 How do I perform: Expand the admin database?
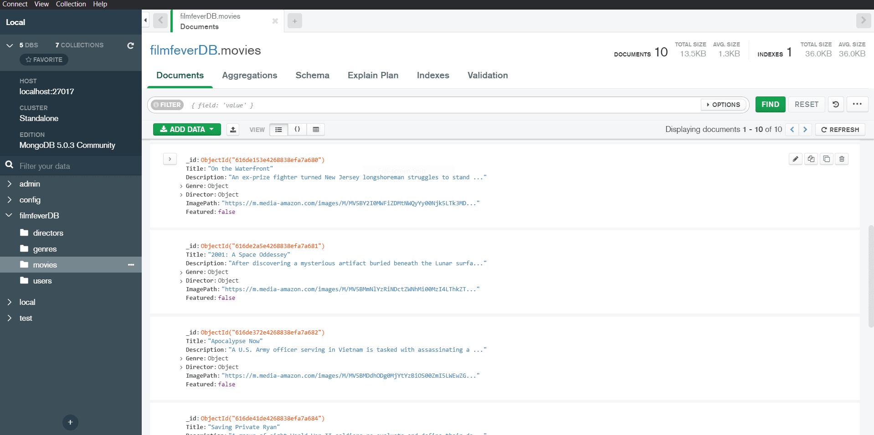(x=10, y=184)
